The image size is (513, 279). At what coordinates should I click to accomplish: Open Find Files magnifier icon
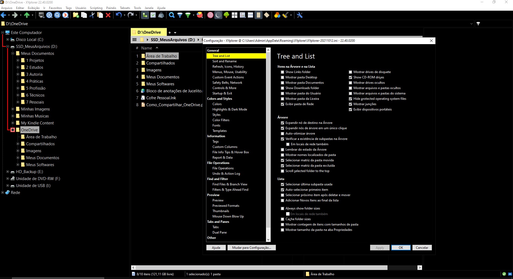tap(172, 15)
